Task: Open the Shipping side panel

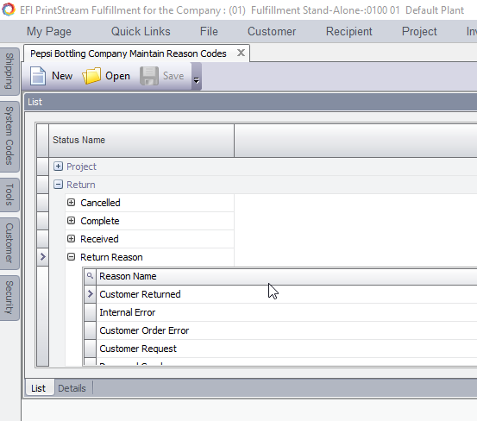Action: (x=9, y=72)
